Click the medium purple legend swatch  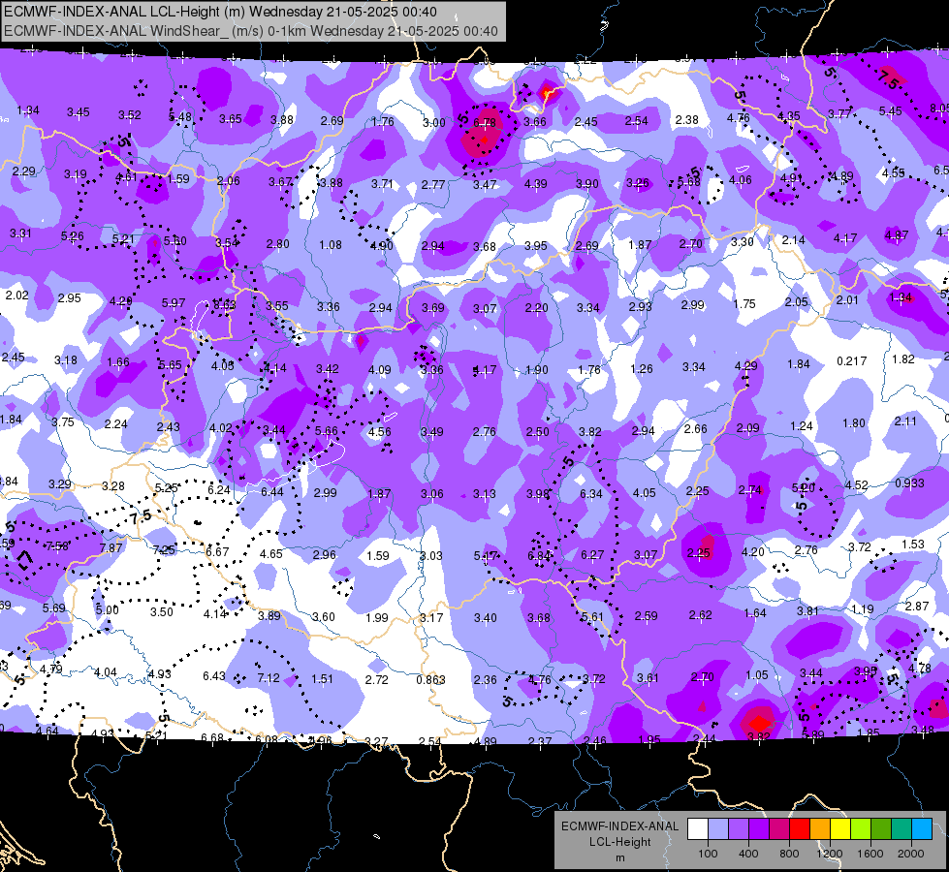(x=739, y=829)
